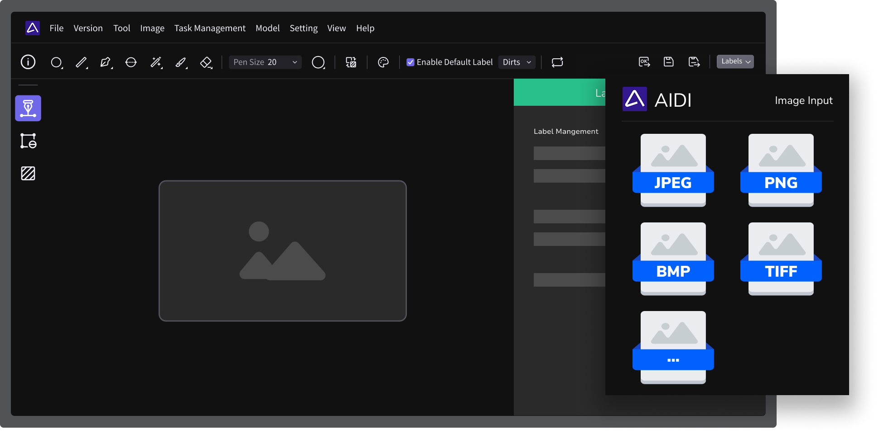Toggle the highlighted pen annotation sidebar tool
The image size is (879, 434).
(28, 108)
